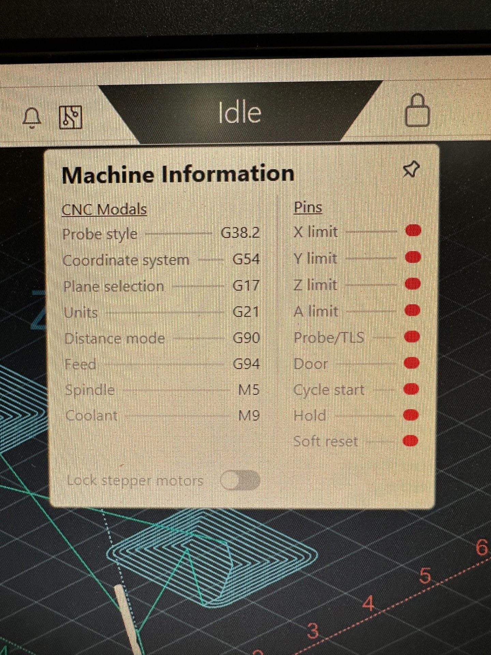Click the Probe/TLS red status indicator
This screenshot has height=655, width=491.
coord(412,337)
